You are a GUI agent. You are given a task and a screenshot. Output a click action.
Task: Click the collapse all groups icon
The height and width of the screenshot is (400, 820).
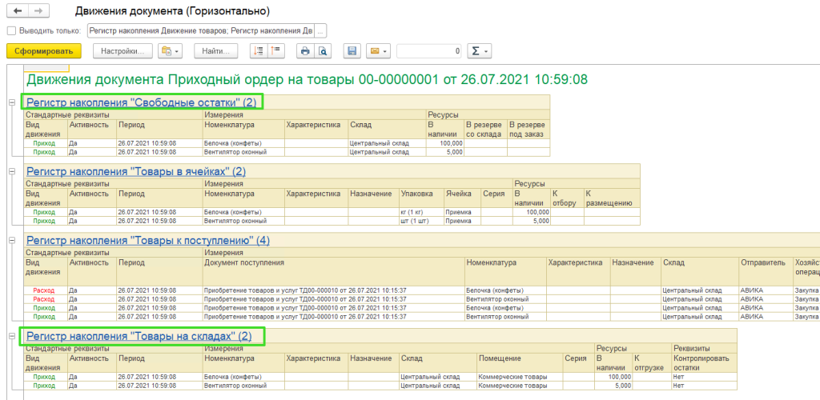tap(276, 51)
